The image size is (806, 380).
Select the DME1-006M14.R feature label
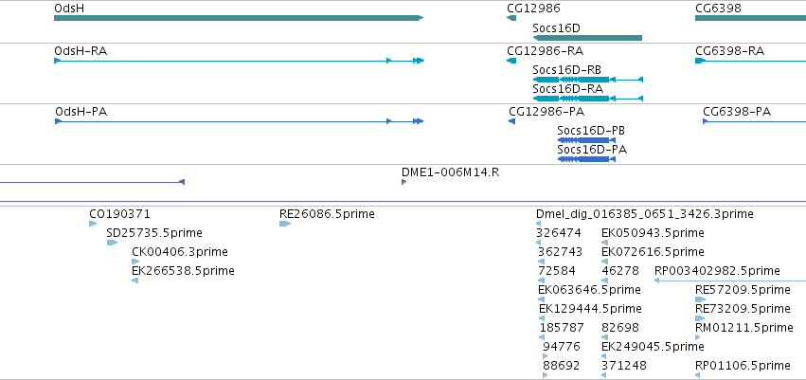coord(450,172)
